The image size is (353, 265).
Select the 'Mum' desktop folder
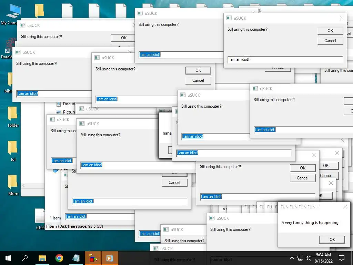pyautogui.click(x=13, y=185)
